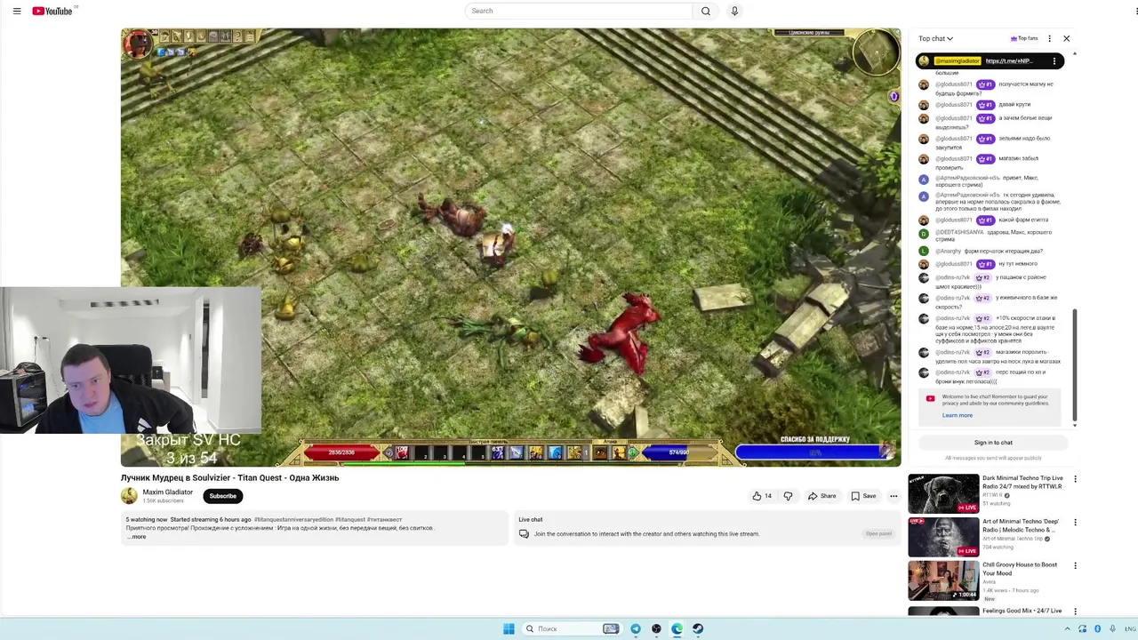Dislike the stream with thumbs down
The image size is (1138, 640).
[x=788, y=496]
